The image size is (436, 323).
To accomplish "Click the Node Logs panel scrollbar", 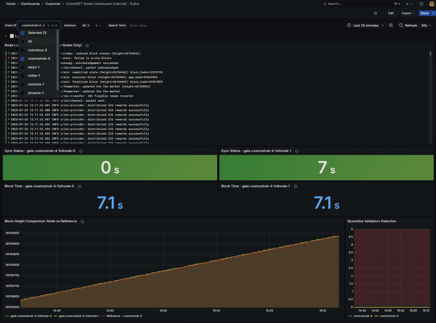I will (x=430, y=54).
